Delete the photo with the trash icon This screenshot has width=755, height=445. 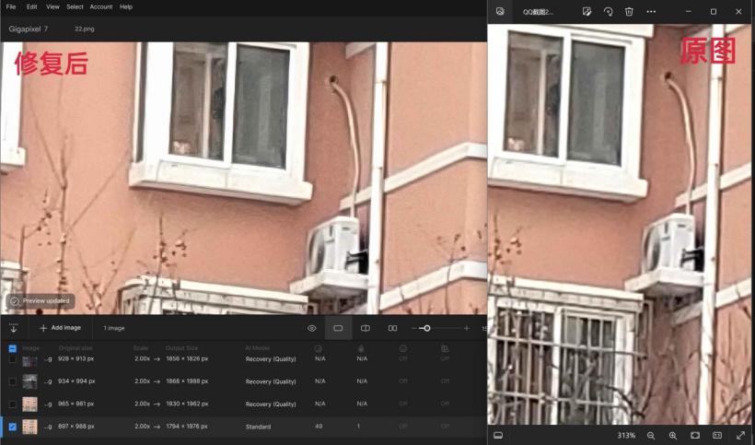point(629,12)
